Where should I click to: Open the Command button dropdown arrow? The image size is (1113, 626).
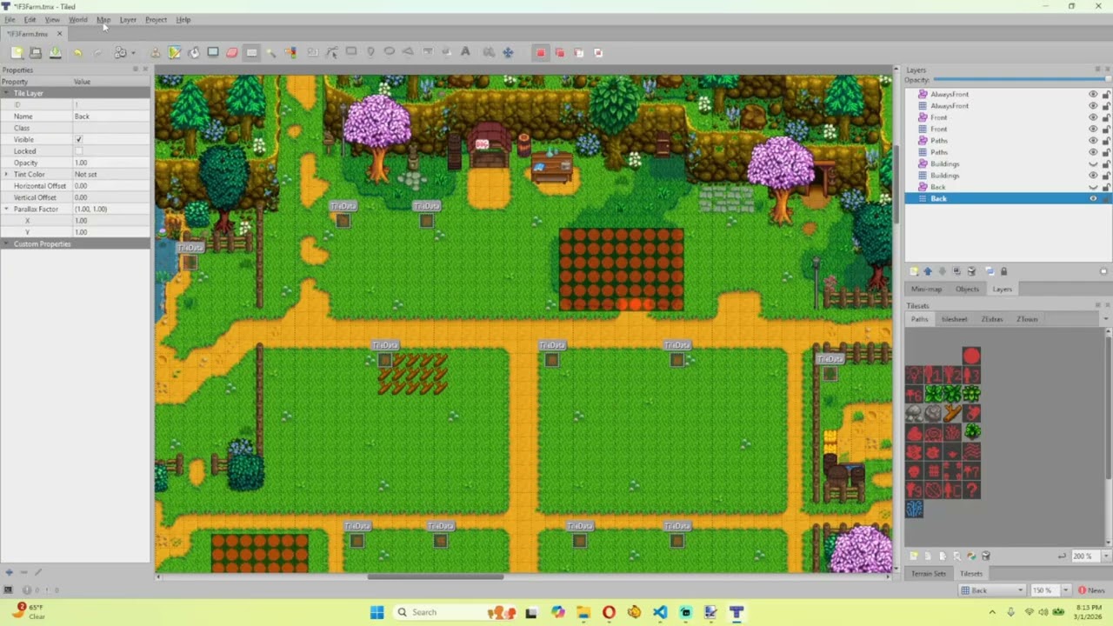133,52
